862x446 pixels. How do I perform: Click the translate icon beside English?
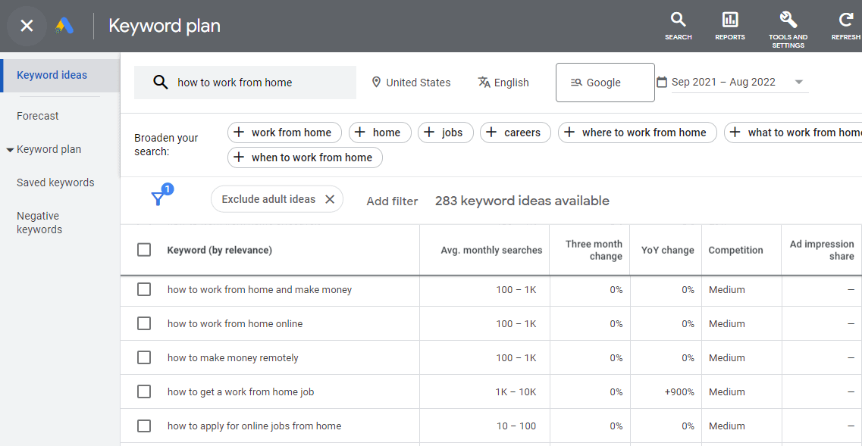point(484,83)
